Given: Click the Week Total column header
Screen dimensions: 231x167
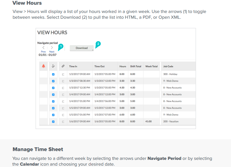Looking at the screenshot, I should [151, 66].
